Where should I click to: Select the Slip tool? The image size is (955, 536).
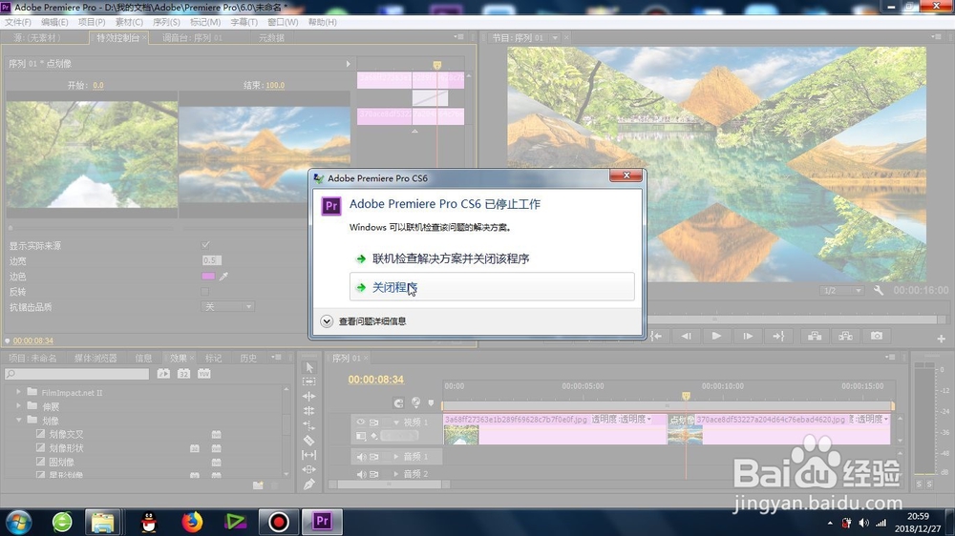[x=308, y=455]
